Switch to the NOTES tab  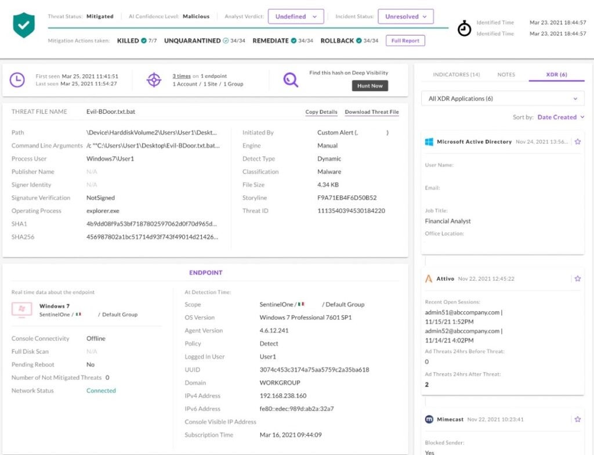click(506, 75)
